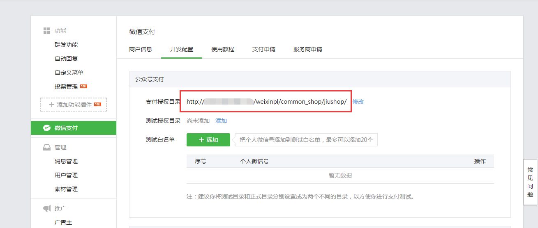Open 素材管理 in the sidebar
This screenshot has width=538, height=228.
pyautogui.click(x=66, y=189)
